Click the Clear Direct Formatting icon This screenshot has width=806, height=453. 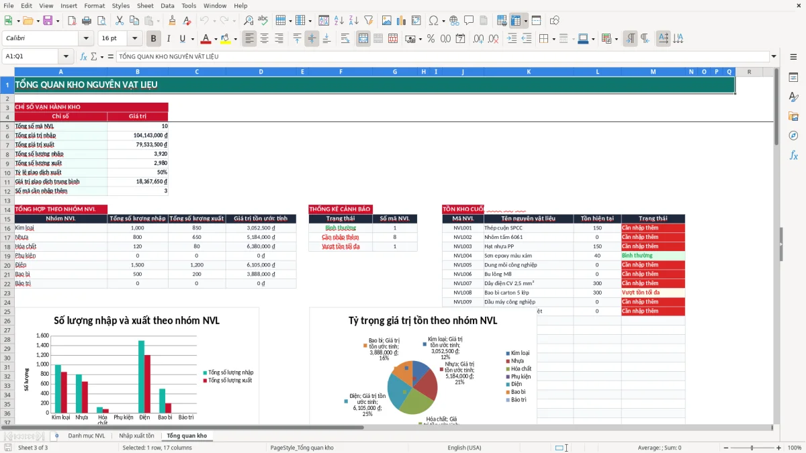[187, 21]
